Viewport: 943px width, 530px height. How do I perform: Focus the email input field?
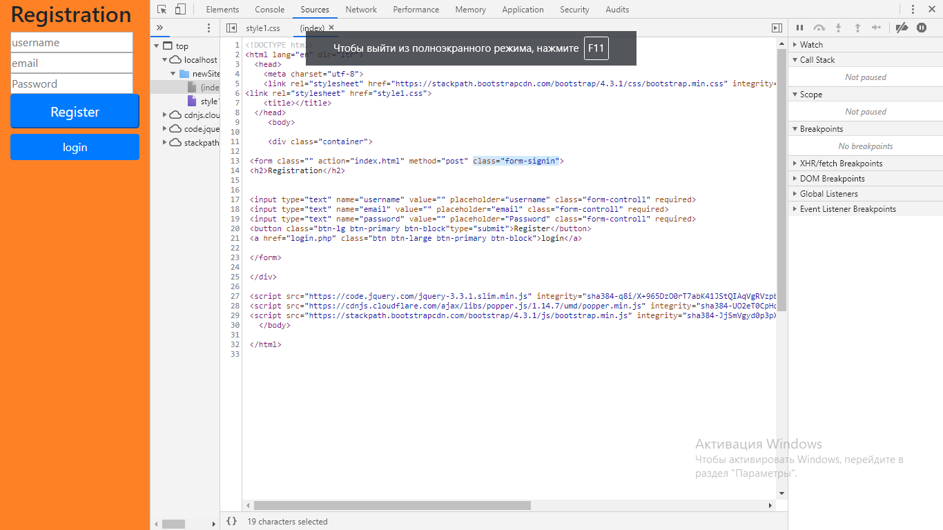pyautogui.click(x=72, y=63)
